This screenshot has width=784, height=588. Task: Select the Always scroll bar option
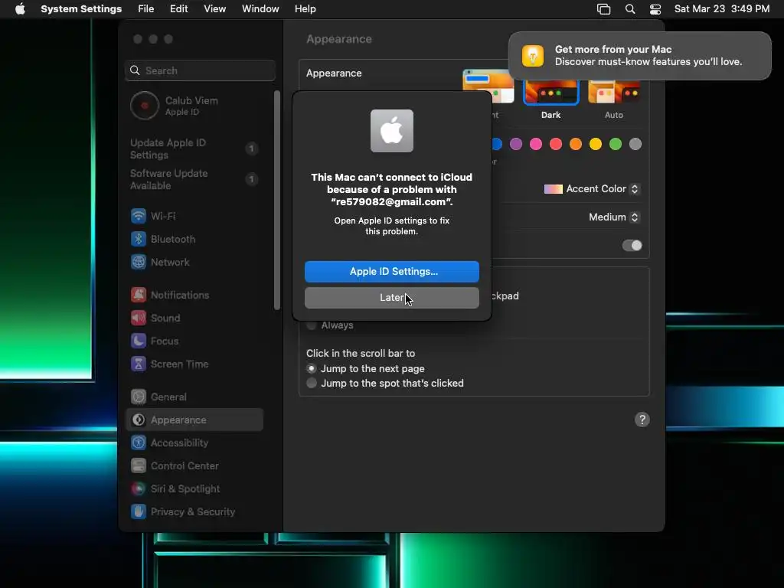312,325
